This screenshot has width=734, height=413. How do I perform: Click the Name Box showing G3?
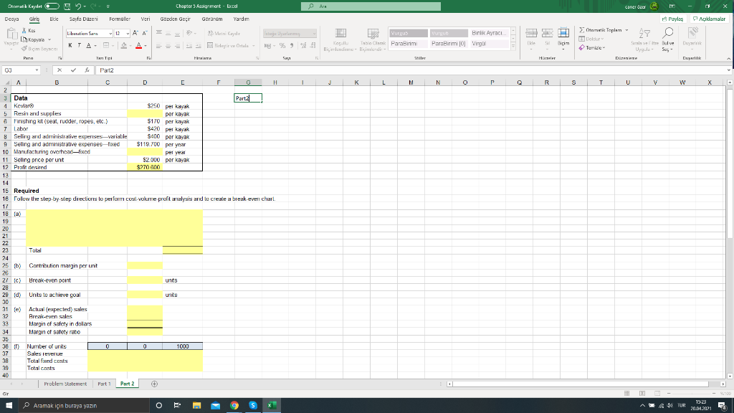[21, 70]
